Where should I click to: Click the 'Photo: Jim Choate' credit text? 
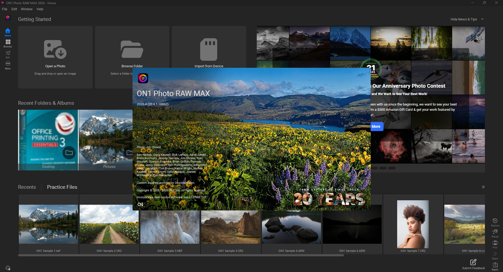pos(149,147)
